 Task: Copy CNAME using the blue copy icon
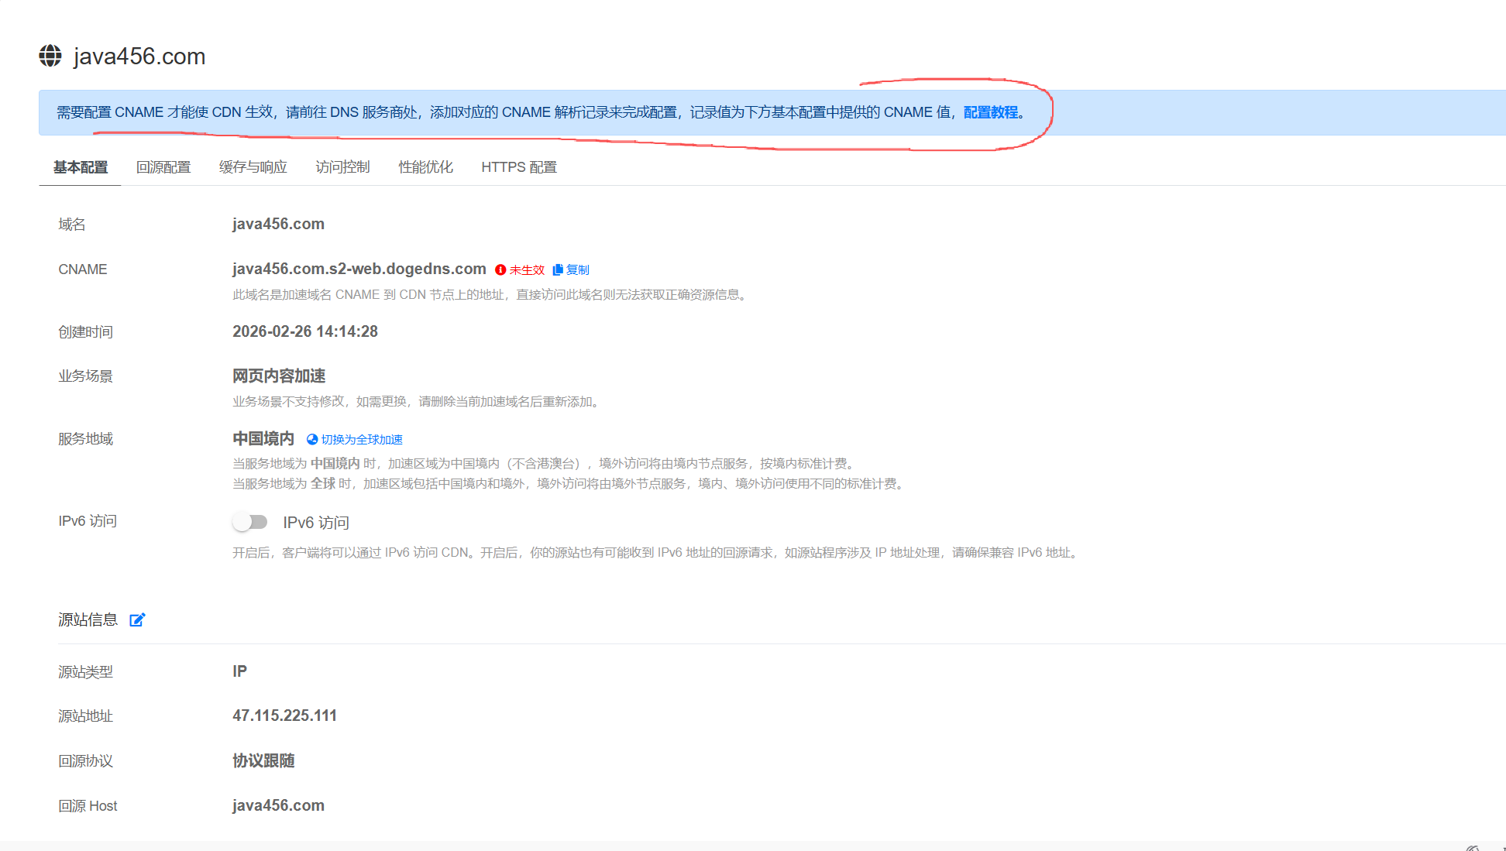coord(559,269)
